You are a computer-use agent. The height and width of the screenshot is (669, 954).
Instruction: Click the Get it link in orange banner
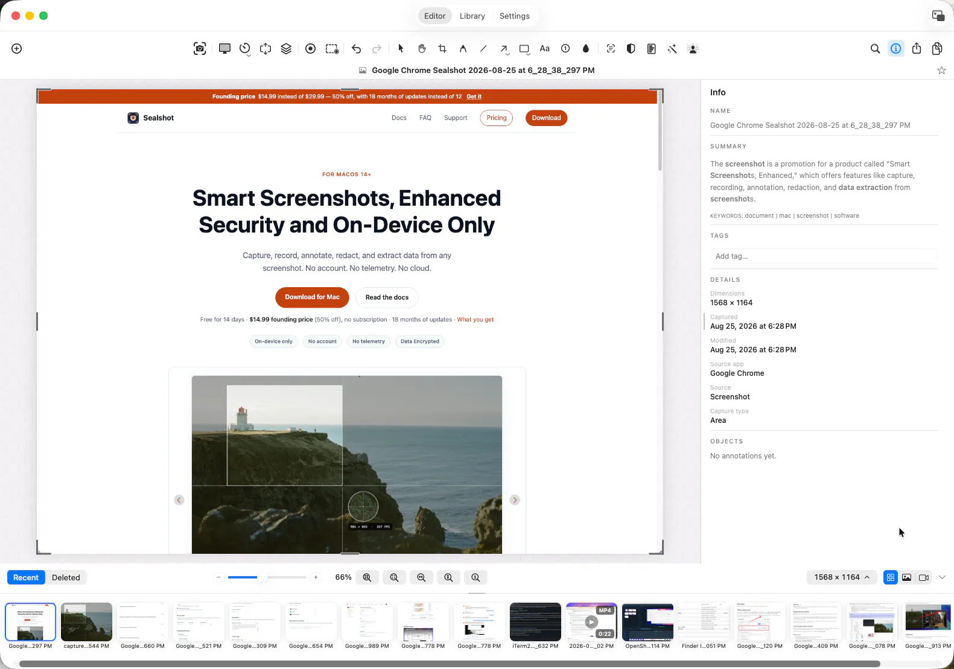tap(474, 97)
